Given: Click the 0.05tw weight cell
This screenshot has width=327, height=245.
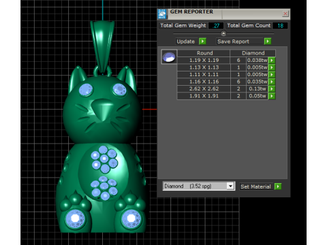Looking at the screenshot, I should tap(257, 96).
